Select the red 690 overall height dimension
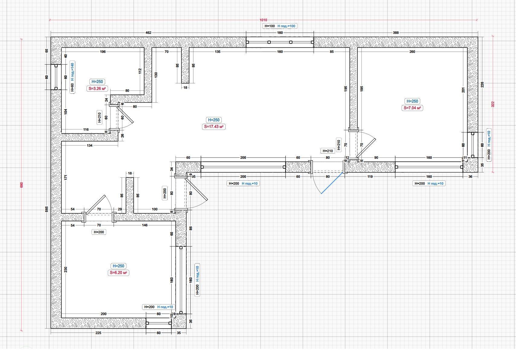This screenshot has width=516, height=350. (x=21, y=185)
